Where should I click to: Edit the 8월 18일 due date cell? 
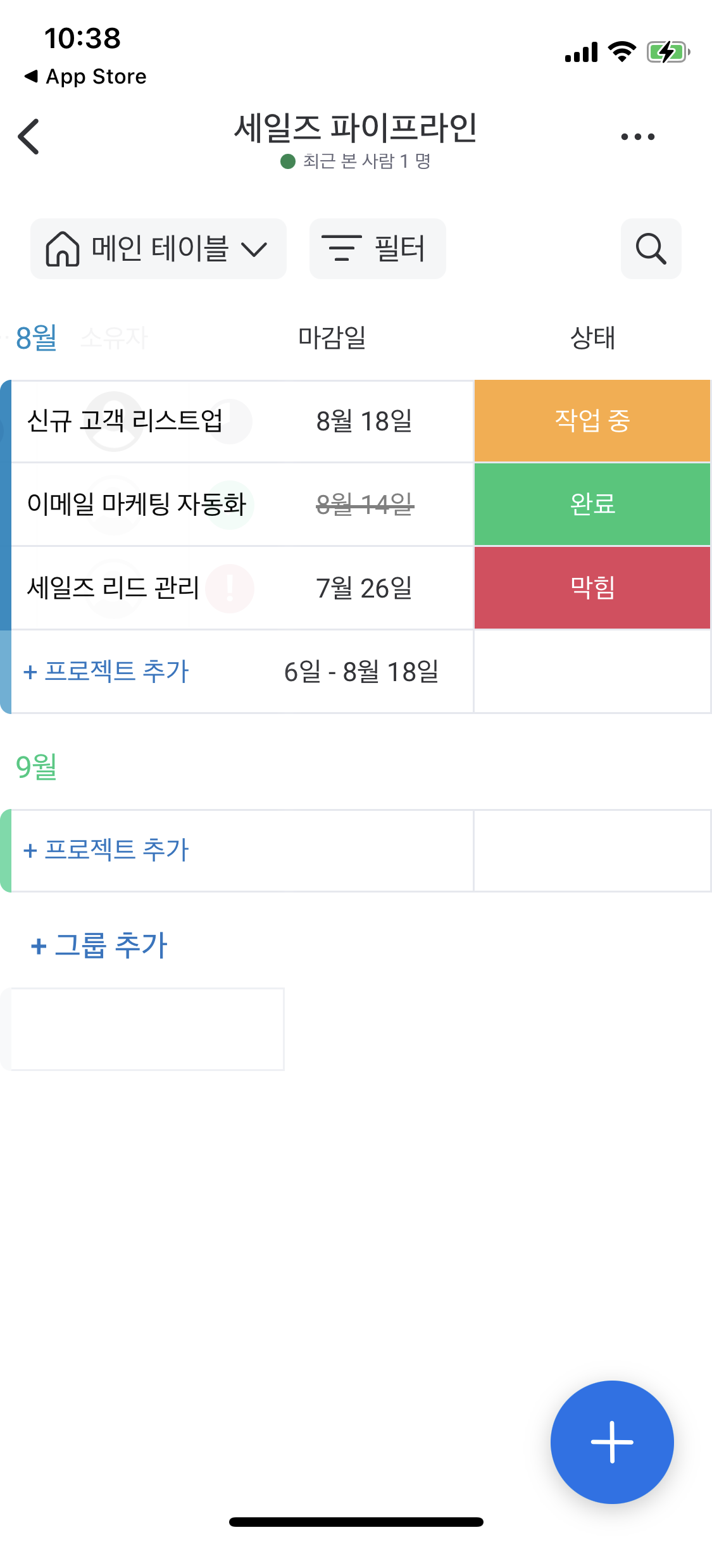click(x=364, y=421)
